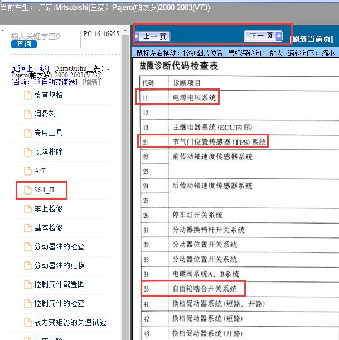
Task: Open the 润滑剂 item
Action: [45, 114]
